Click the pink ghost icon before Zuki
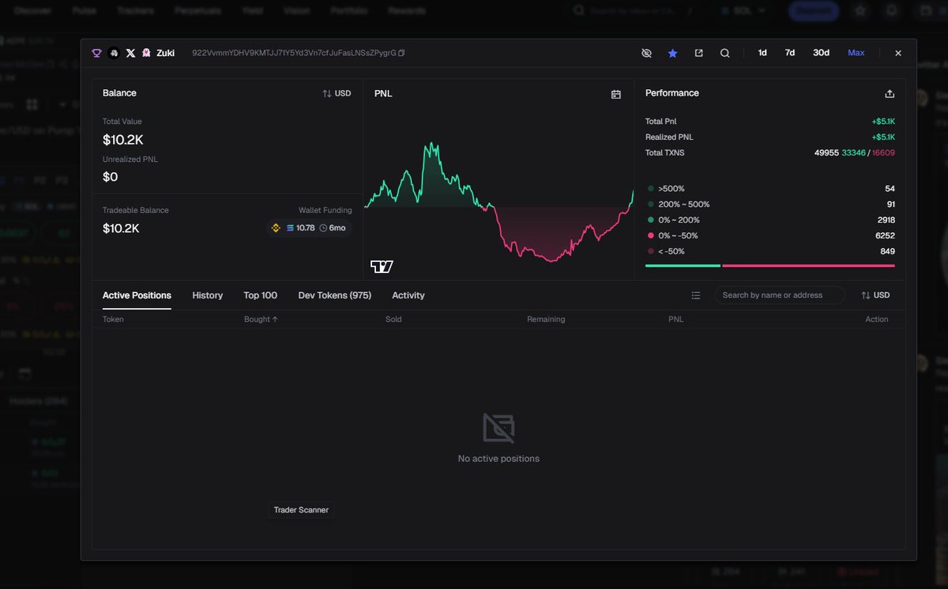 (146, 53)
